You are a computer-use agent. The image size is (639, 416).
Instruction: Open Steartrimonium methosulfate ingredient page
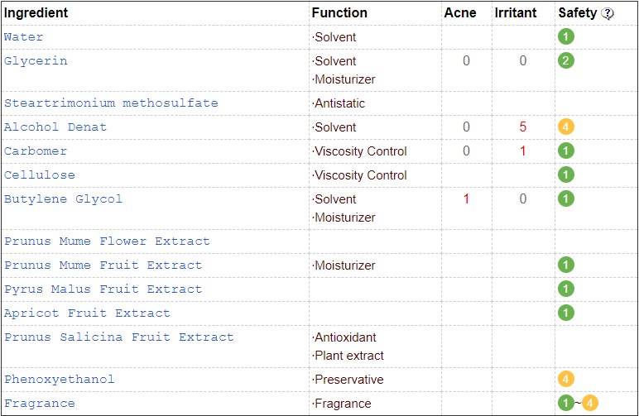[x=111, y=103]
